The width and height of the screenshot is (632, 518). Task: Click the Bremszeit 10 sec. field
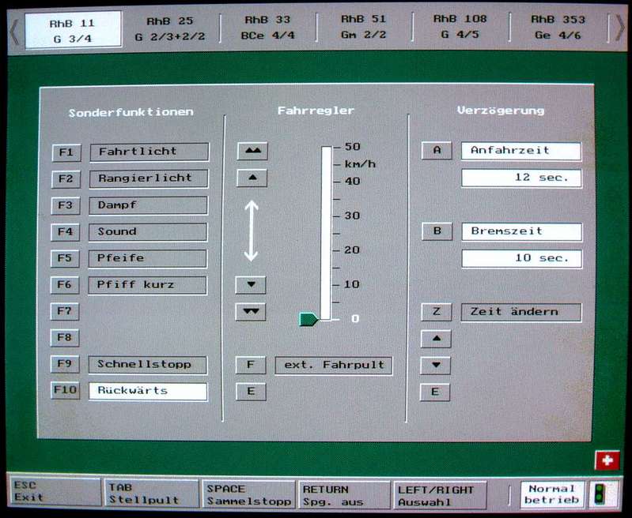(x=521, y=259)
